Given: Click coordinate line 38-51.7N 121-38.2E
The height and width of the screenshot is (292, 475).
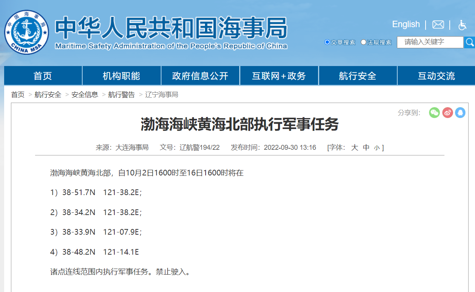Looking at the screenshot, I should pos(96,193).
